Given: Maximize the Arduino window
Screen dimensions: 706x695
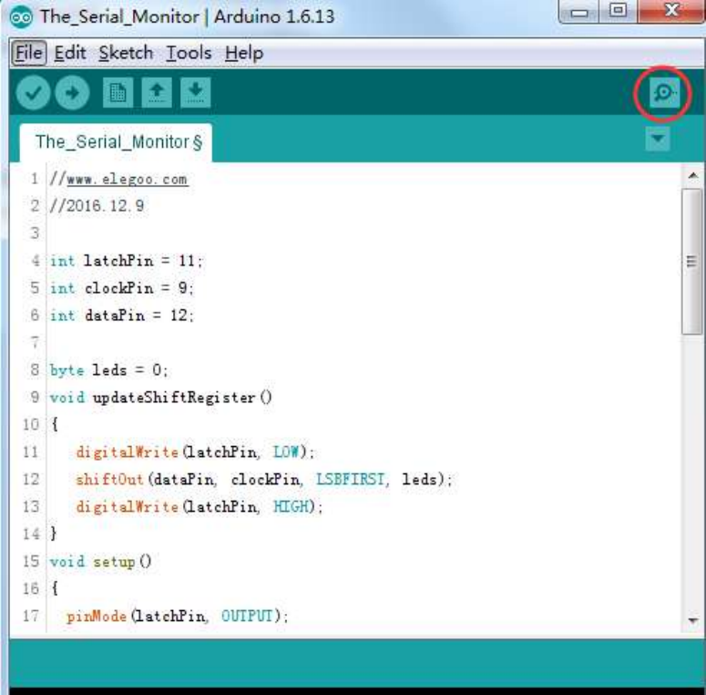Looking at the screenshot, I should click(x=618, y=11).
